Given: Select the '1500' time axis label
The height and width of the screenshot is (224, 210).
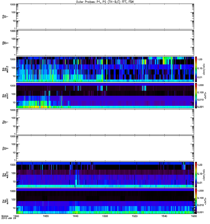Looking at the screenshot, I should click(x=105, y=216).
